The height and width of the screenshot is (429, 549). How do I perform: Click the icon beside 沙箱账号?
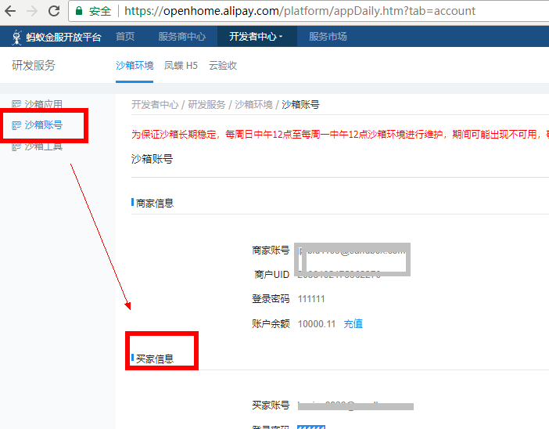pyautogui.click(x=16, y=125)
